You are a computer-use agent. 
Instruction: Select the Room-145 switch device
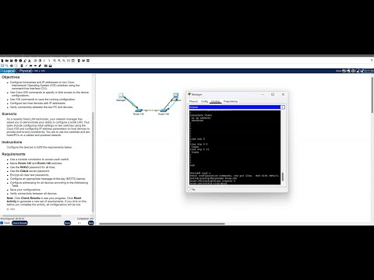pos(139,110)
